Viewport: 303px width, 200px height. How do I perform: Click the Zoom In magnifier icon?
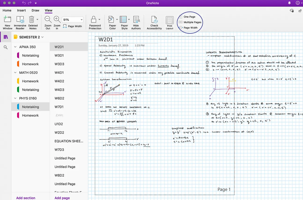point(57,19)
